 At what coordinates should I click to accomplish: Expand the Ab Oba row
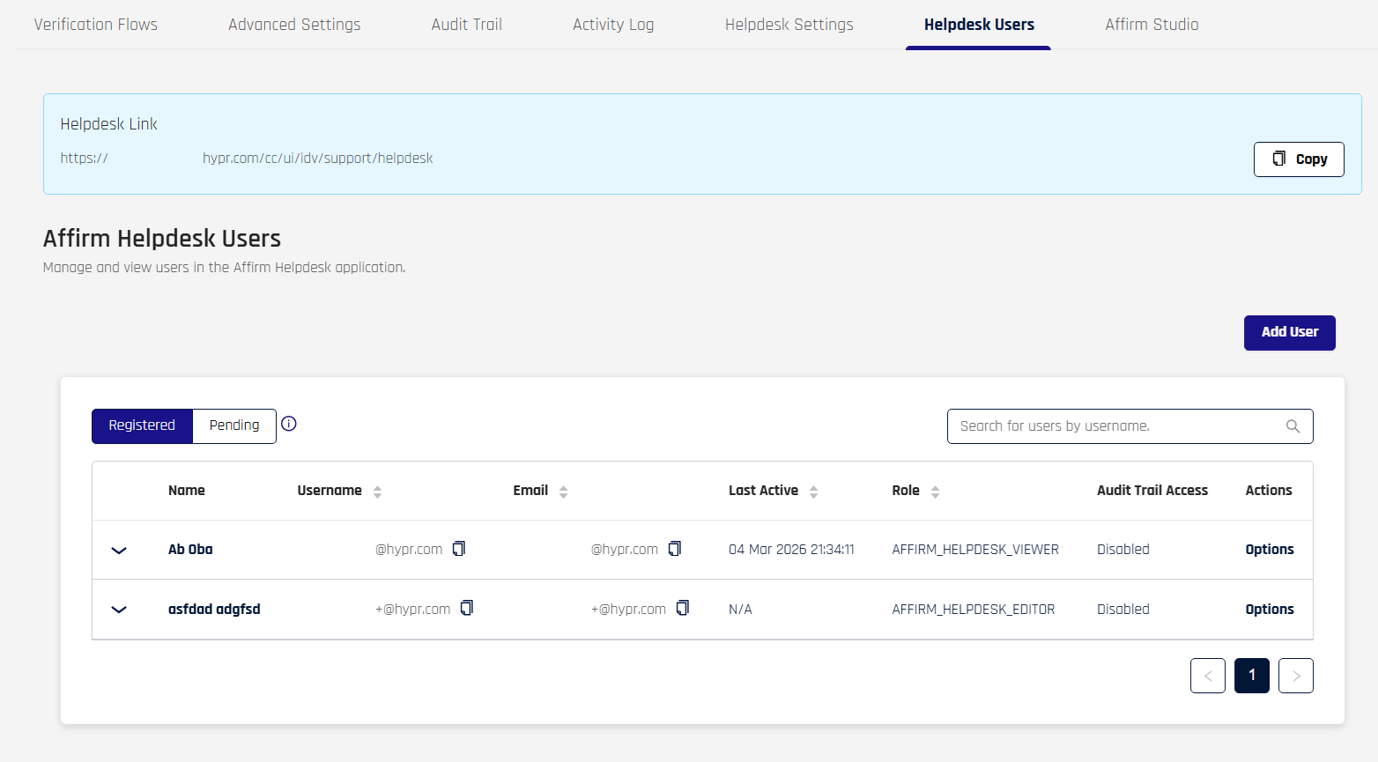point(119,551)
